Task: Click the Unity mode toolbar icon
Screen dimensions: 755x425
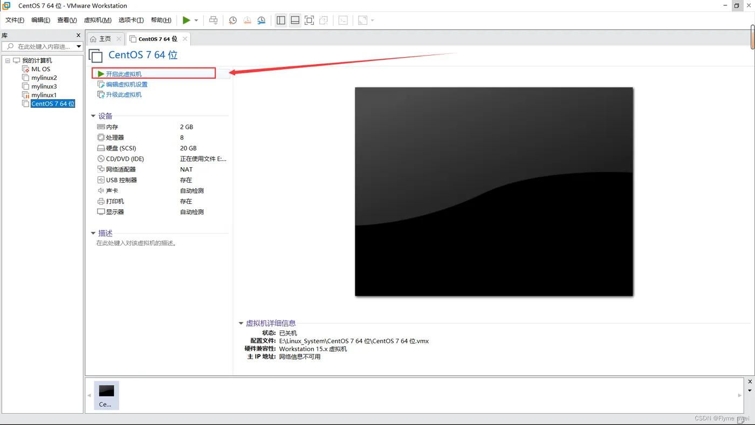Action: click(x=324, y=20)
